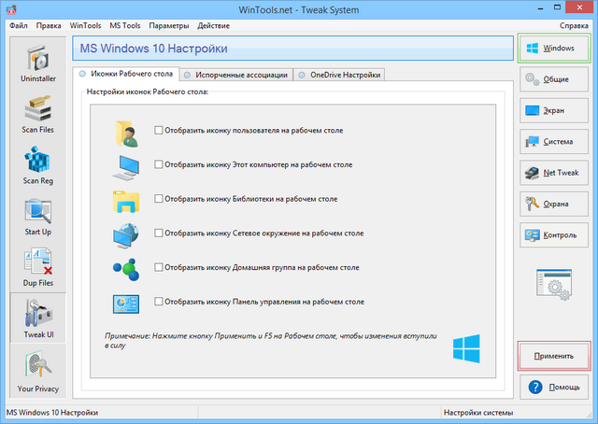Enable showing user icon on desktop
Image resolution: width=598 pixels, height=424 pixels.
pyautogui.click(x=159, y=131)
